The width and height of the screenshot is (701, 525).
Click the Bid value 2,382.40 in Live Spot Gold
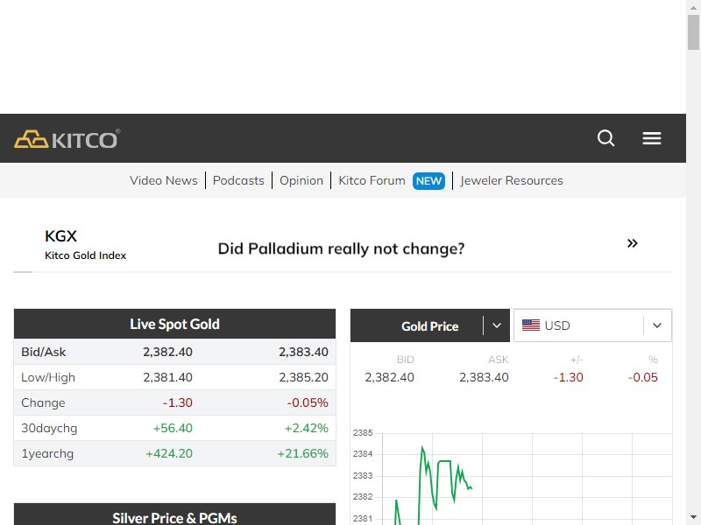(x=167, y=352)
